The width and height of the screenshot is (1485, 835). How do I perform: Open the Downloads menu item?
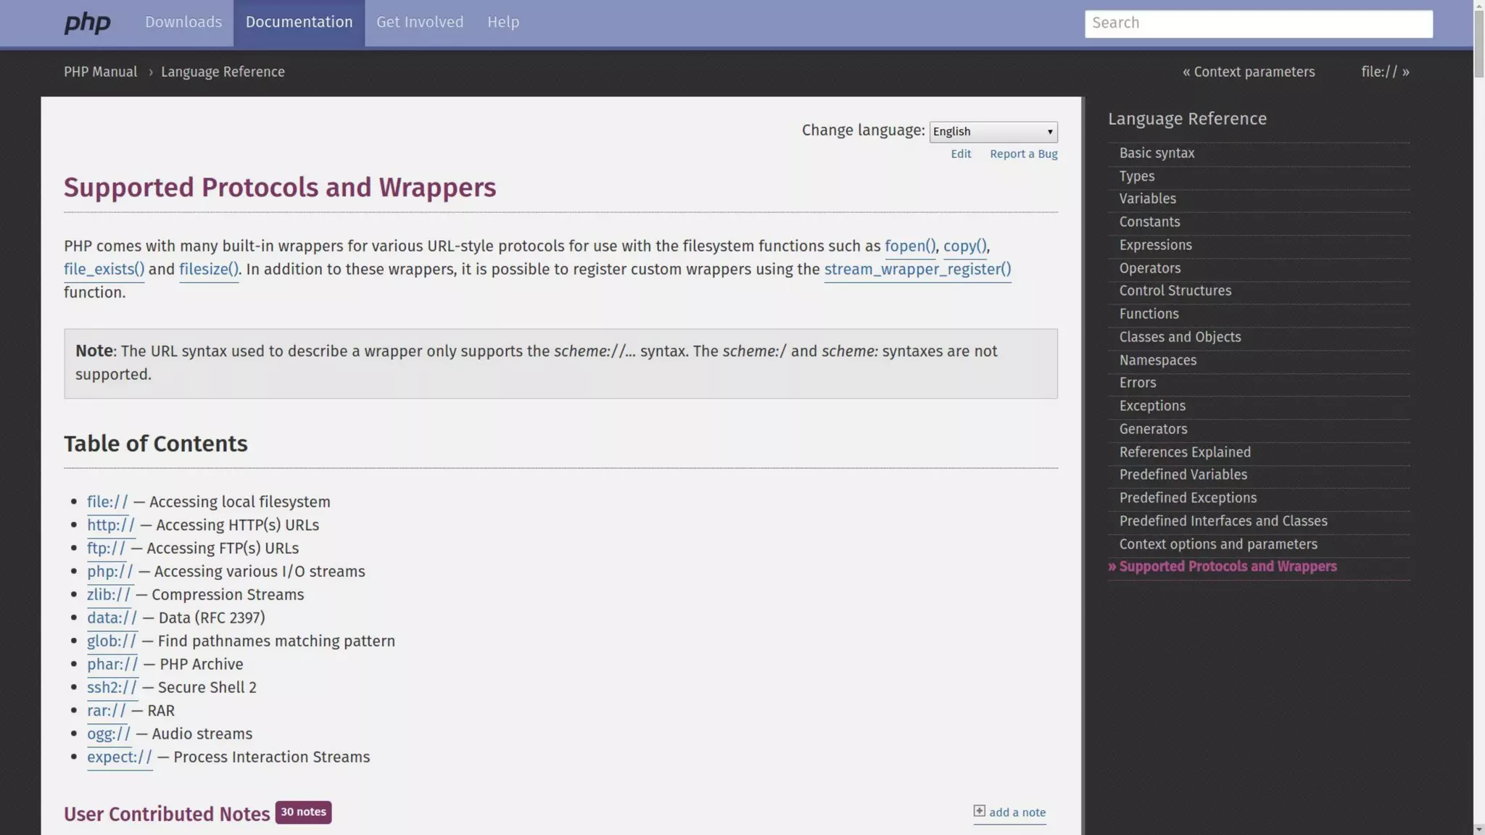click(x=183, y=22)
